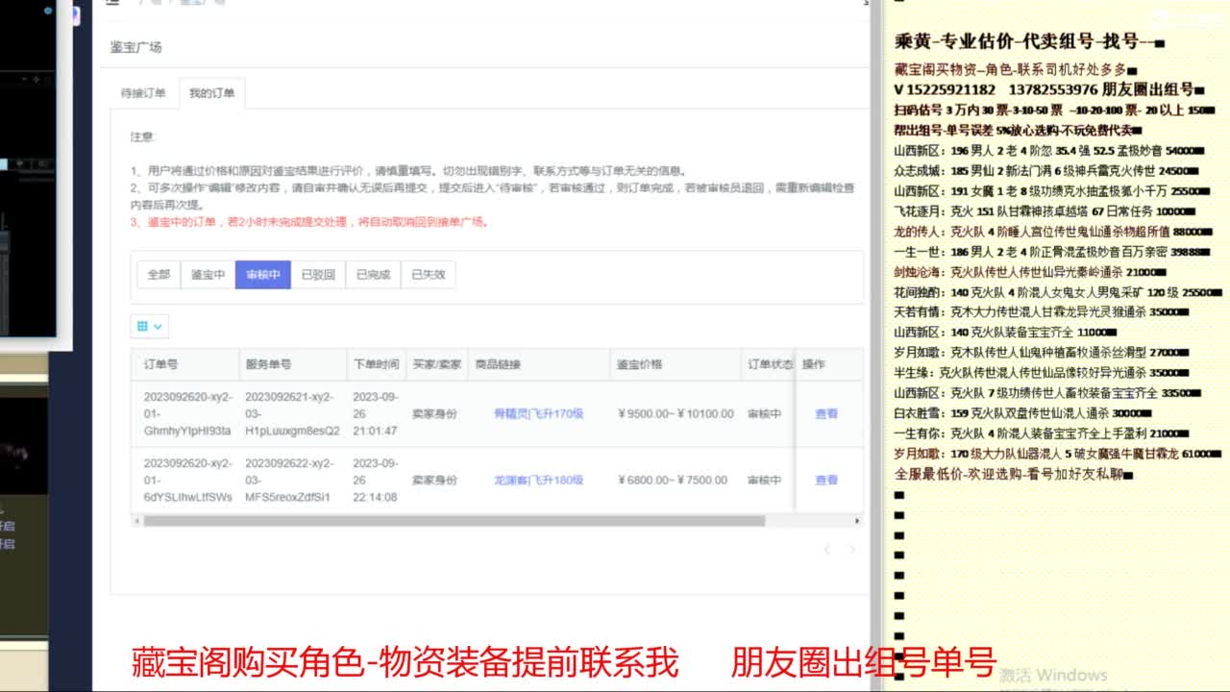1230x692 pixels.
Task: Click the 21:01:47 order time cell
Action: tap(375, 414)
